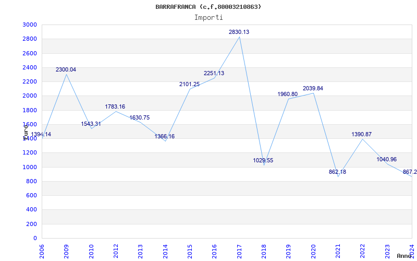Select the 1630.75 data label
This screenshot has height=261, width=417.
click(x=139, y=118)
